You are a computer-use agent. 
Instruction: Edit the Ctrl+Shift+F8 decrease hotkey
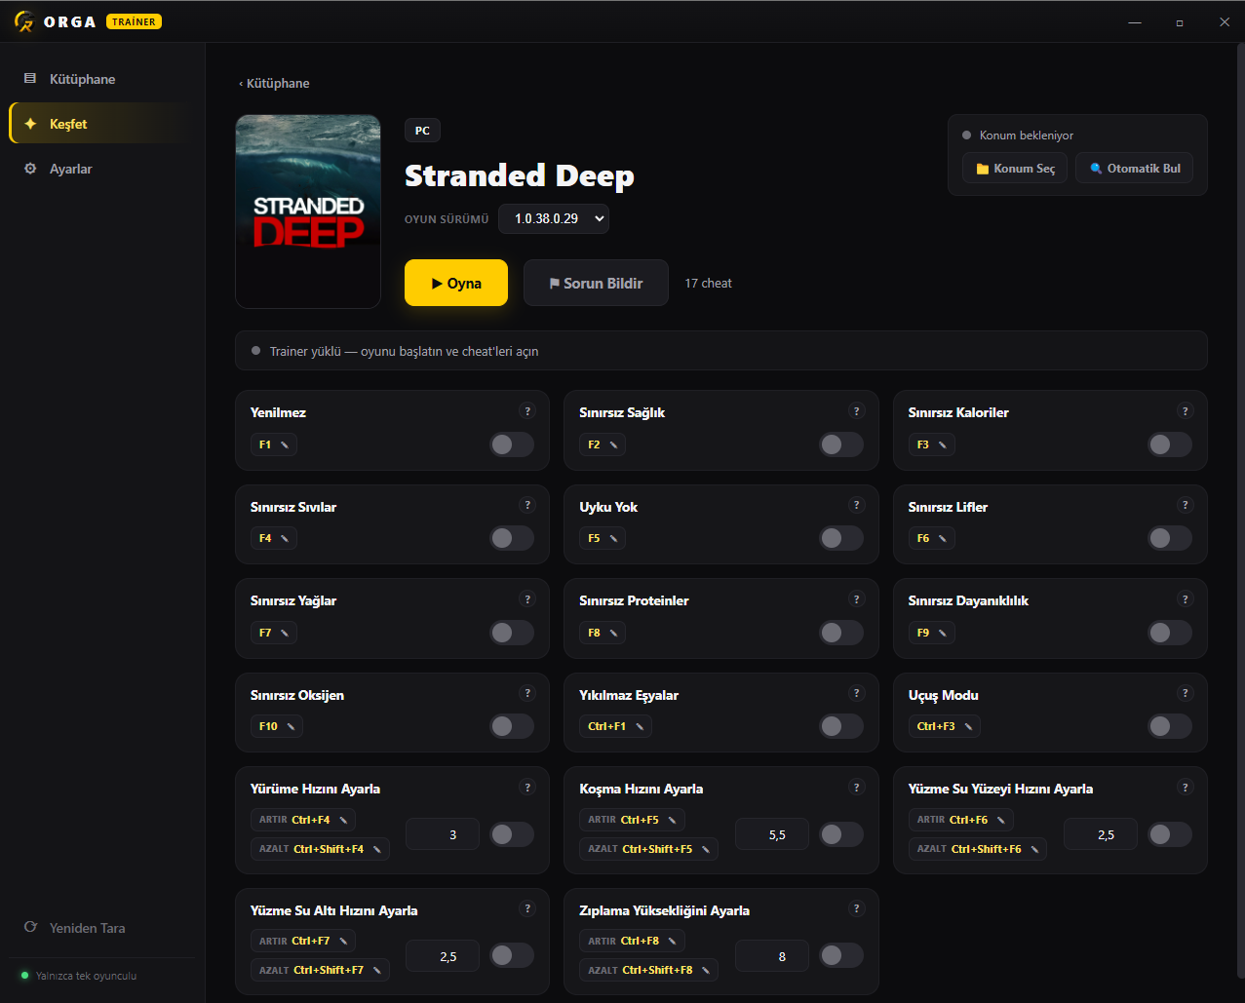coord(648,970)
